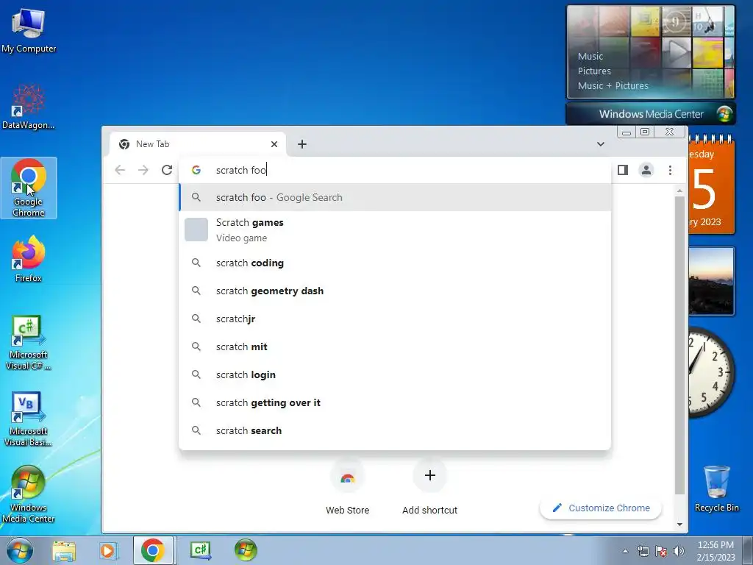The height and width of the screenshot is (565, 753).
Task: Click Music in Media Center gadget
Action: (x=590, y=56)
